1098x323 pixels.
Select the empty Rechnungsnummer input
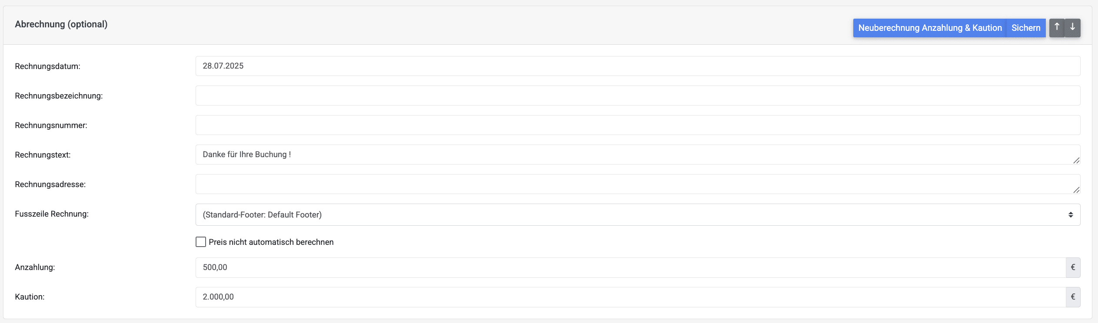tap(638, 125)
